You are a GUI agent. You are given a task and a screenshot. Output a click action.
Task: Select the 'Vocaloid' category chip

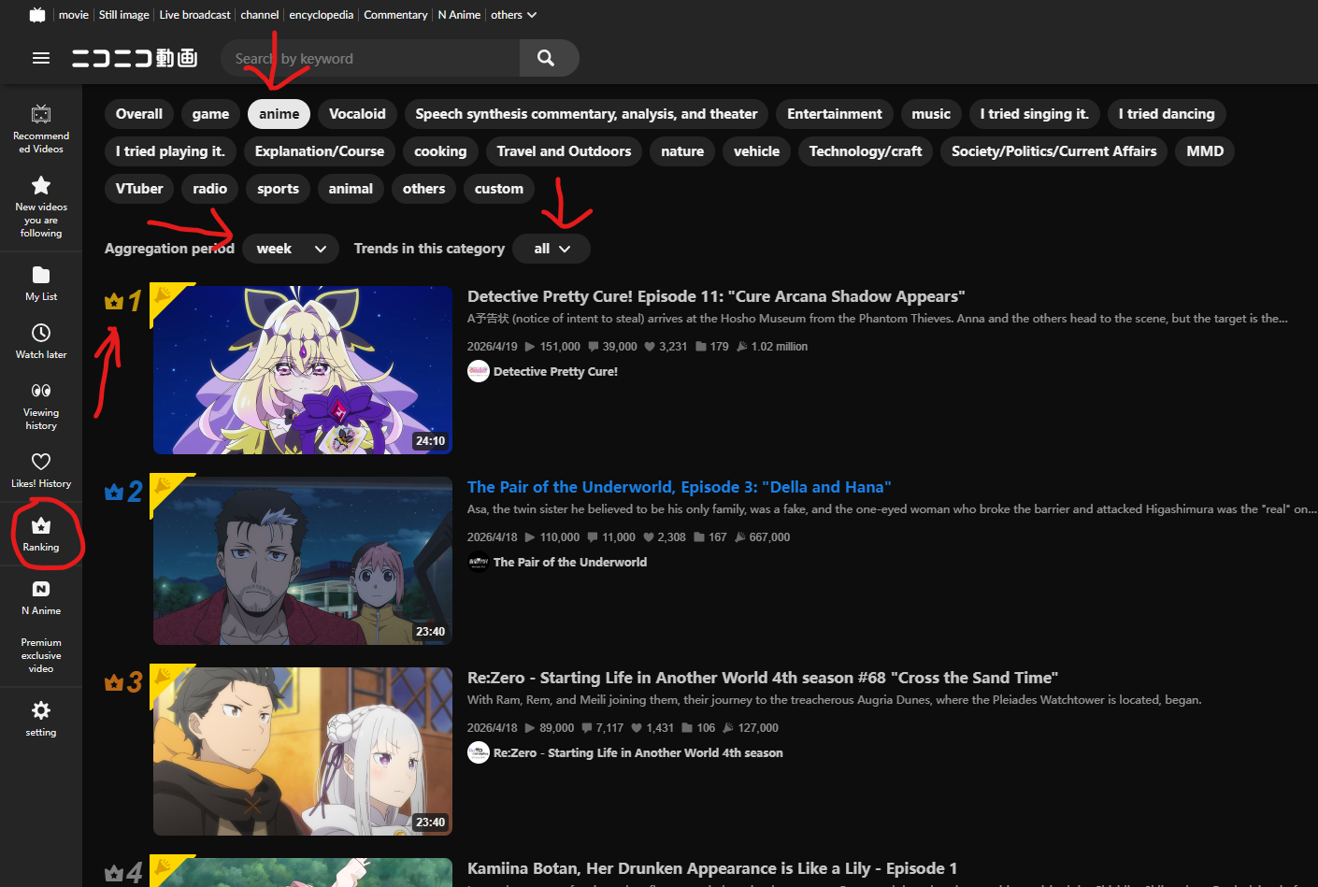point(357,114)
